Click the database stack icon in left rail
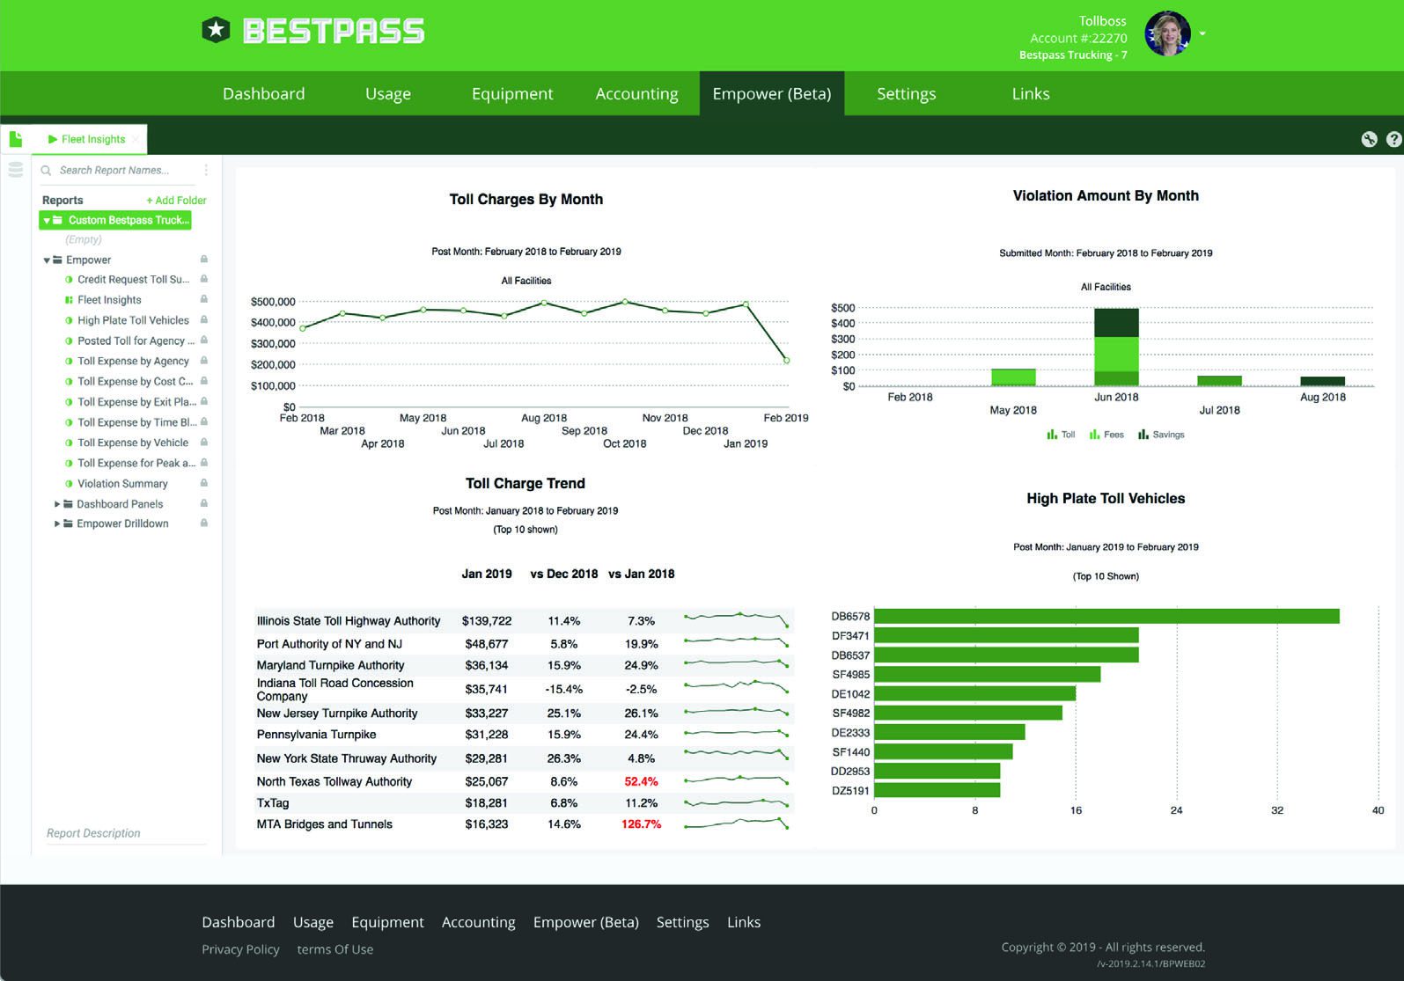Screen dimensions: 1404x981 (16, 170)
